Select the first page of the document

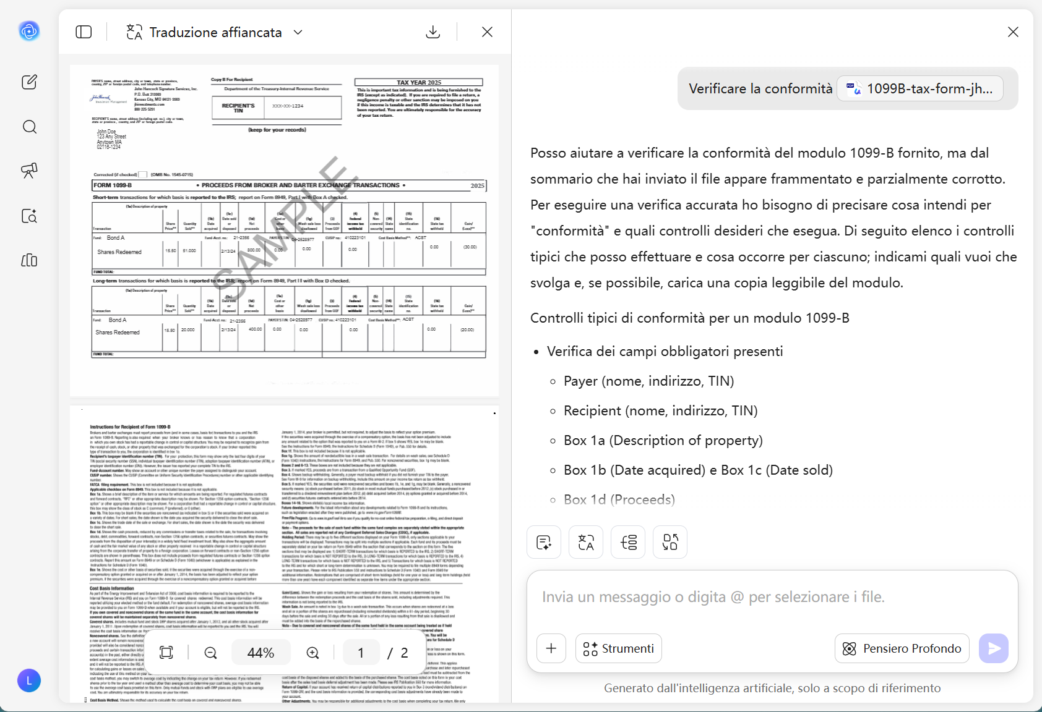tap(285, 231)
